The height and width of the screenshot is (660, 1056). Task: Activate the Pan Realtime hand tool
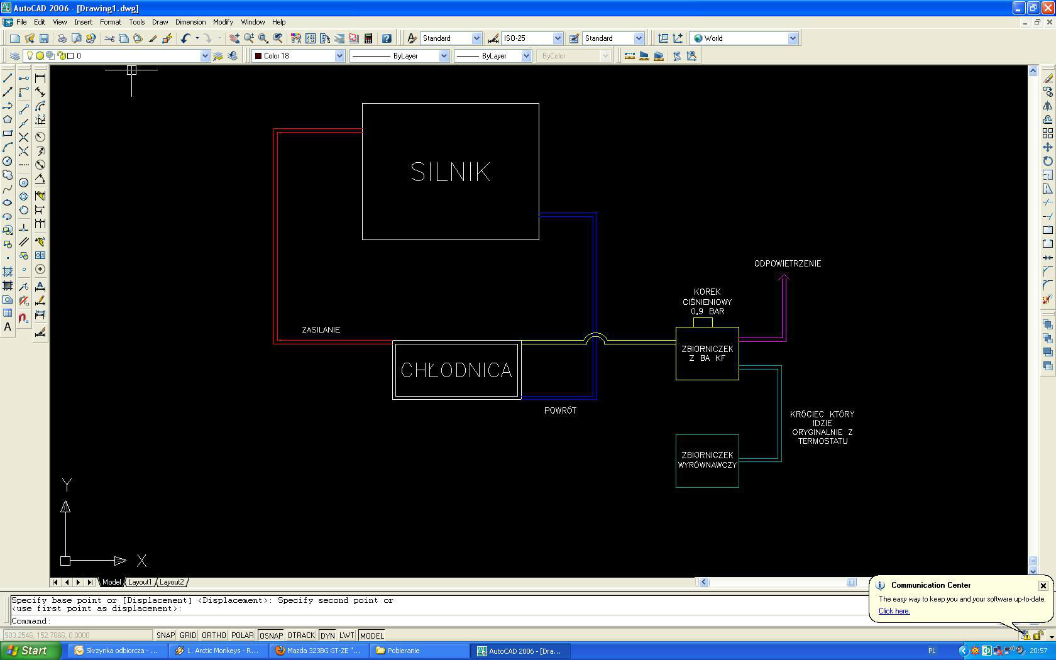coord(234,38)
